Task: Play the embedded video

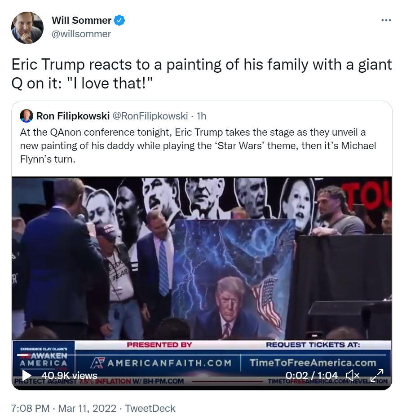Action: [27, 375]
